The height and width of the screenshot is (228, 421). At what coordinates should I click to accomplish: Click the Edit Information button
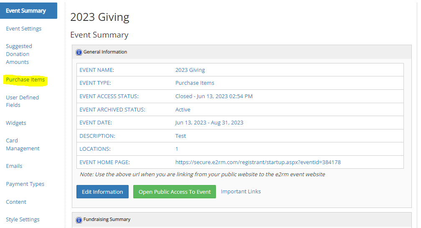click(102, 192)
